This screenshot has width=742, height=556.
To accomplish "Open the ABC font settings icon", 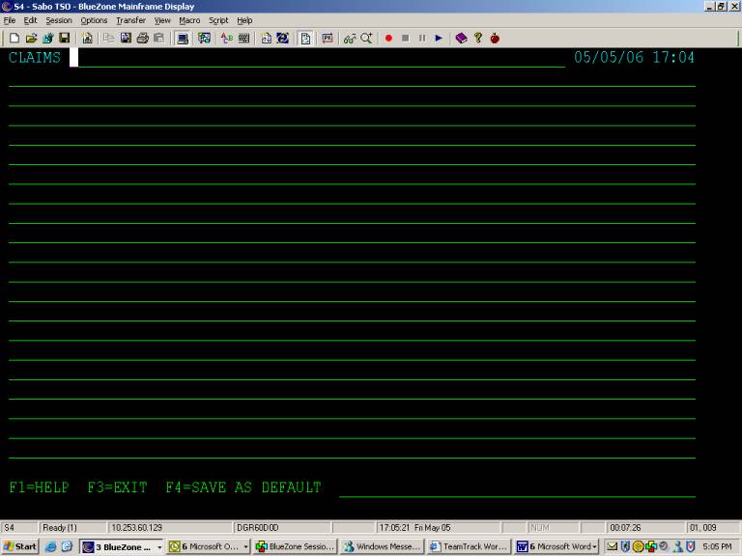I will click(227, 39).
